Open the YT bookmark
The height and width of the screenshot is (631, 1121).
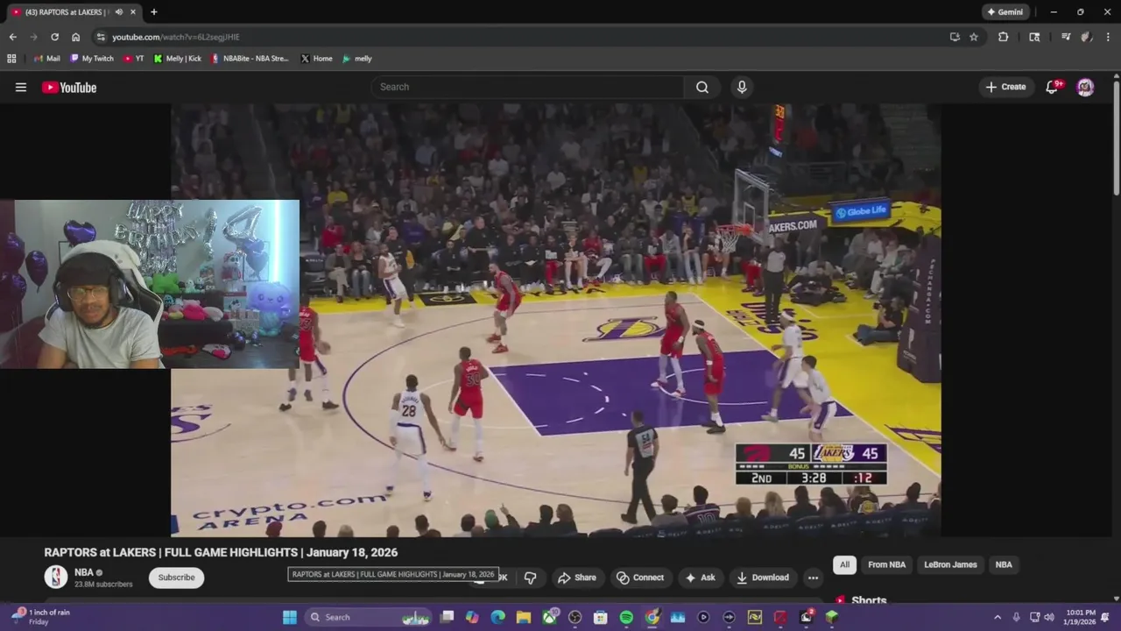(134, 59)
